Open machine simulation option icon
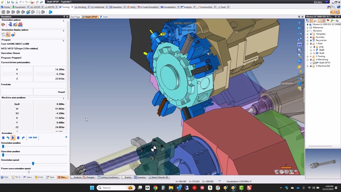Screen dimensions: 341x192 point(3,25)
